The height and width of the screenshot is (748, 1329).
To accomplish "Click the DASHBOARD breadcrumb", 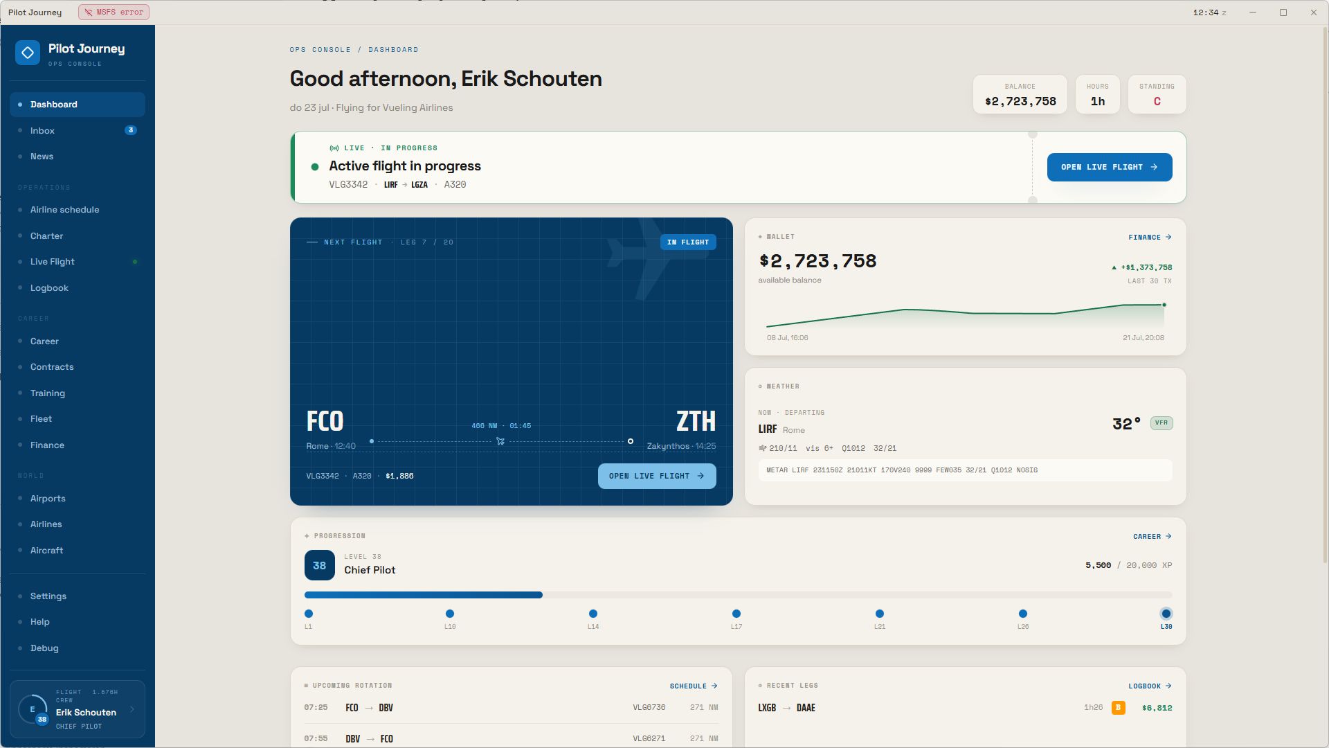I will [x=393, y=50].
